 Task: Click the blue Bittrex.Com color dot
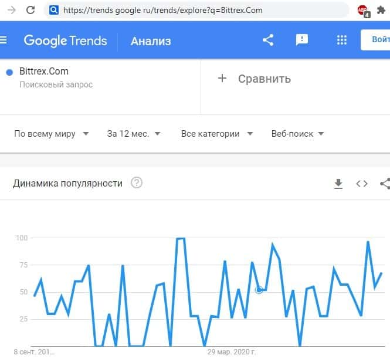click(x=9, y=72)
